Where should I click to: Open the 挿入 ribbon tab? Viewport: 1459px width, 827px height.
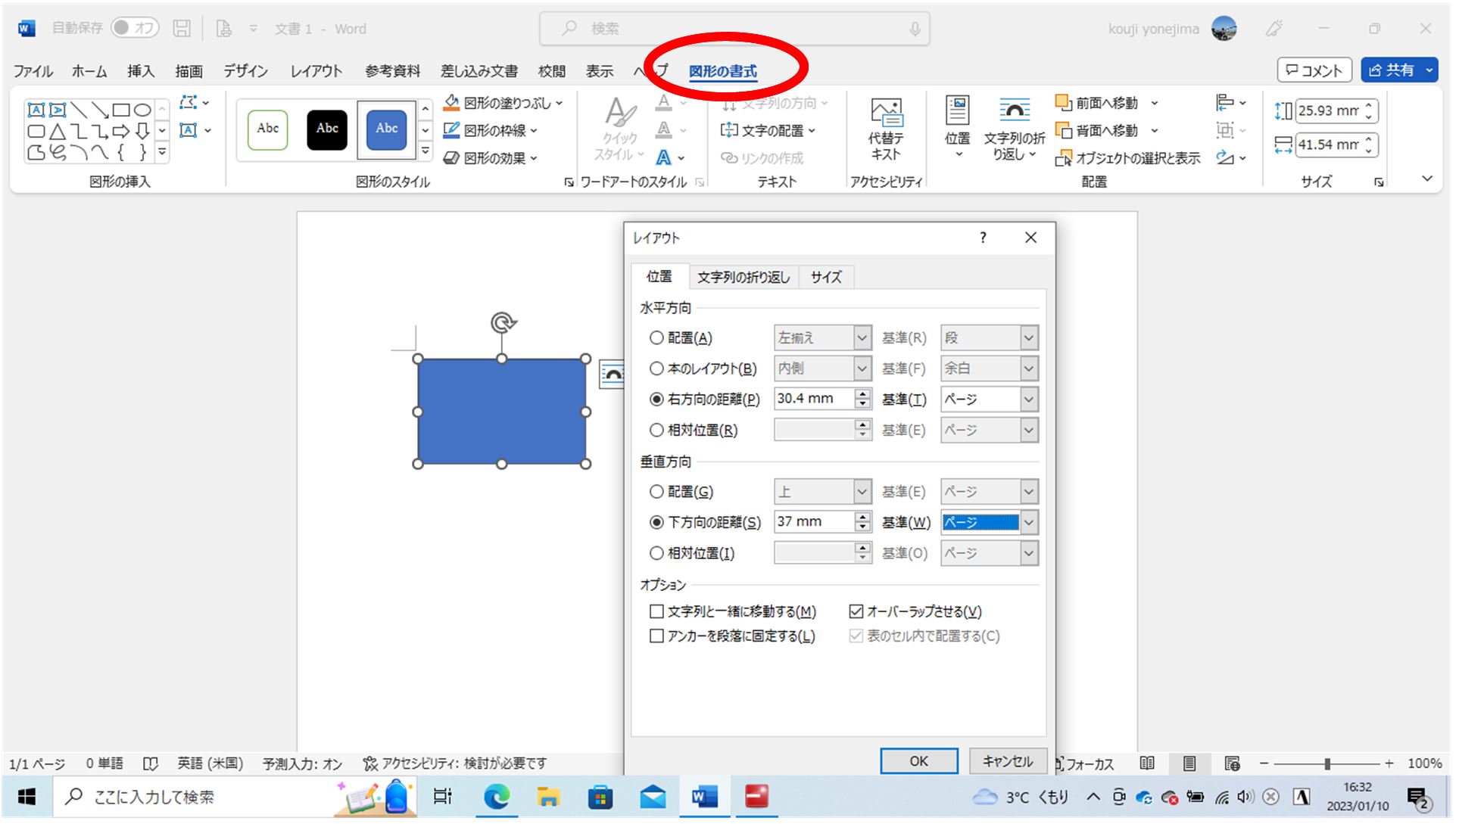pos(141,71)
